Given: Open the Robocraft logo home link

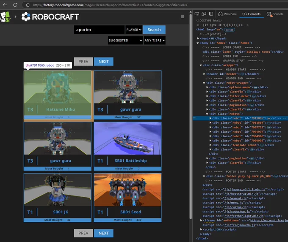Looking at the screenshot, I should (50, 16).
